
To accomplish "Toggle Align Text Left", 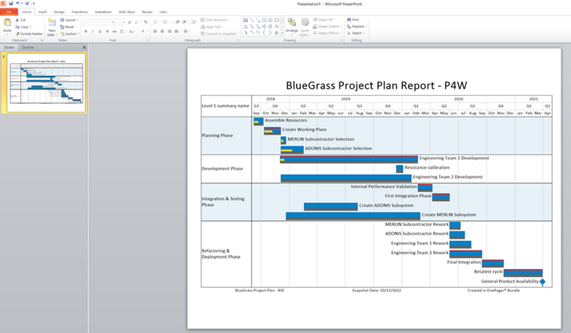I will 155,31.
